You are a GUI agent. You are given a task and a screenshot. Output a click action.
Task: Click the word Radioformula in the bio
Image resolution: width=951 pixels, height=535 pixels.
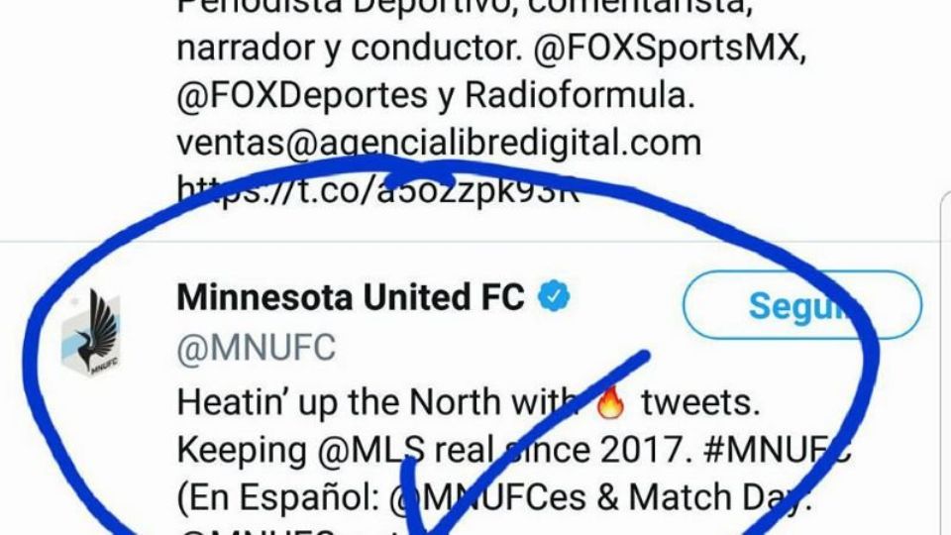[x=580, y=95]
